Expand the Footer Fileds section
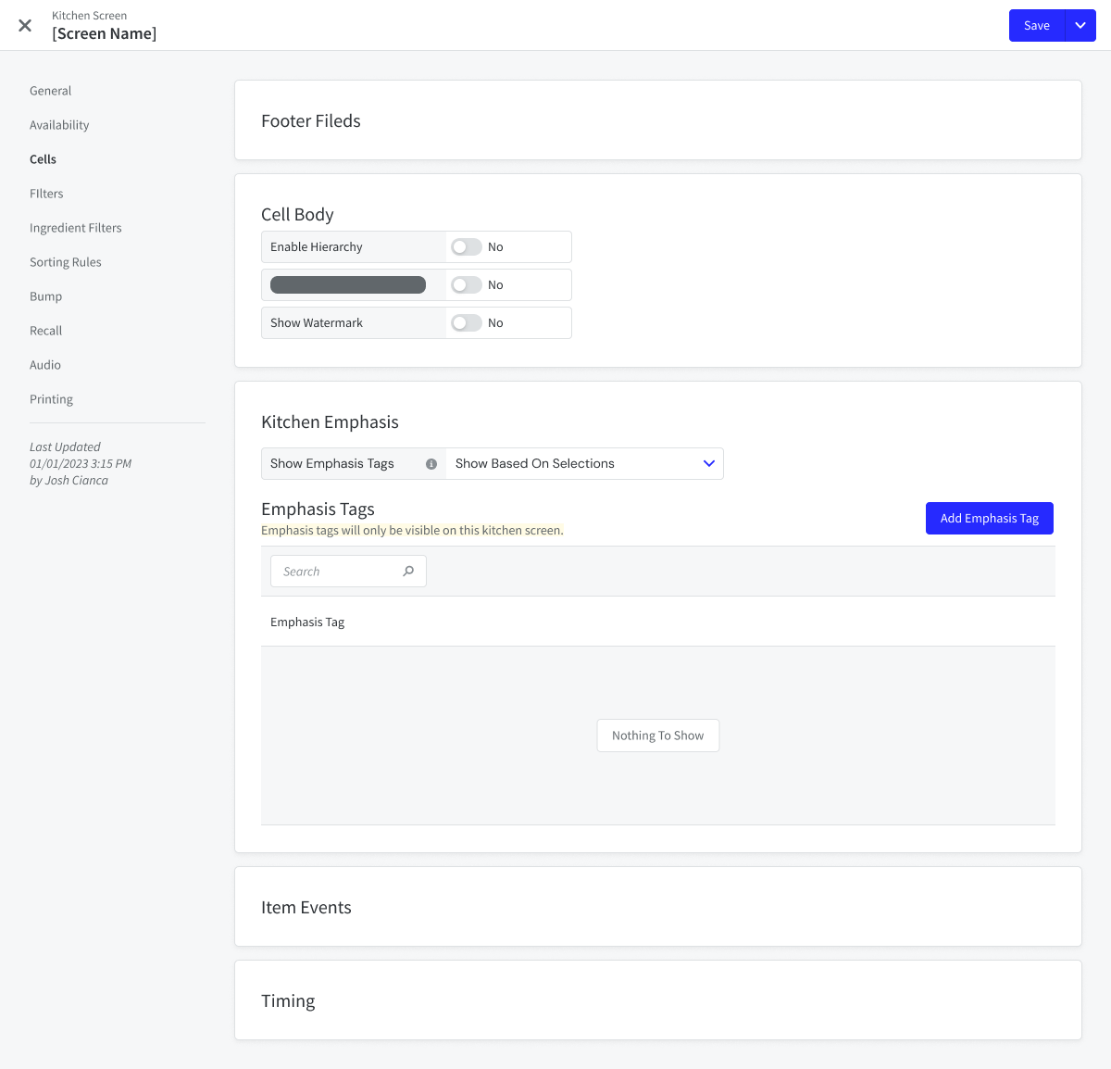 click(x=311, y=121)
